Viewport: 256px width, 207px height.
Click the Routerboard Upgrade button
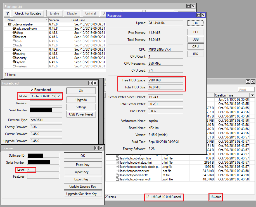81,100
